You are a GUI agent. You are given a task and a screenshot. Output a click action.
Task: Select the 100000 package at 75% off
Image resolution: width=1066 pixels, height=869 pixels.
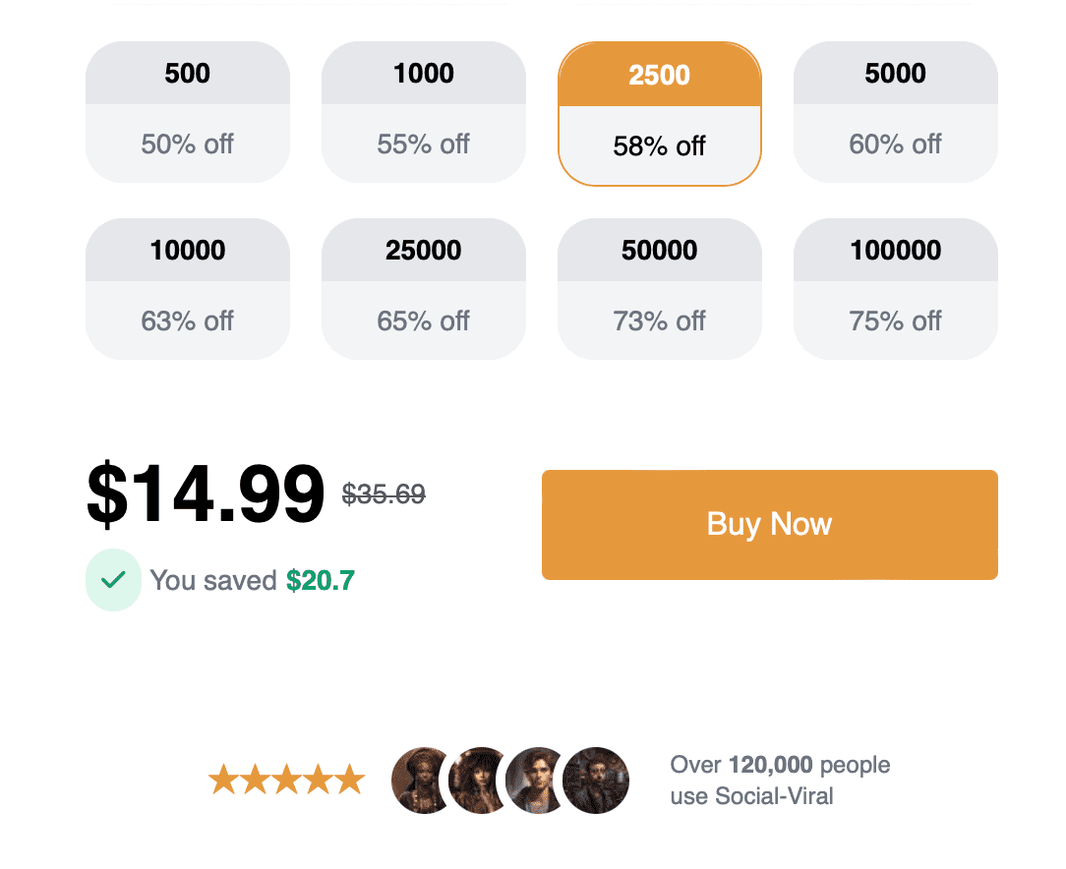point(895,288)
